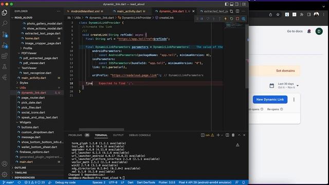Click Set domains link in browser
Viewport: 329px width, 185px height.
coord(285,71)
